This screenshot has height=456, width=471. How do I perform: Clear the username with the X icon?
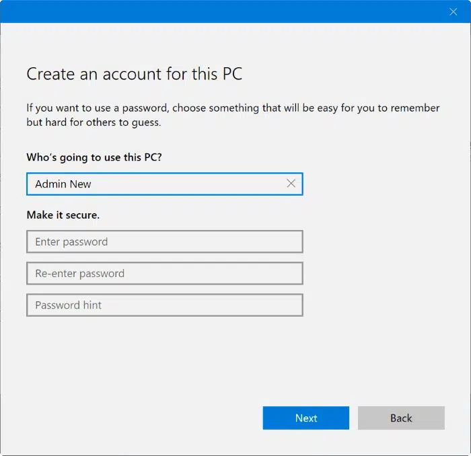click(x=291, y=184)
